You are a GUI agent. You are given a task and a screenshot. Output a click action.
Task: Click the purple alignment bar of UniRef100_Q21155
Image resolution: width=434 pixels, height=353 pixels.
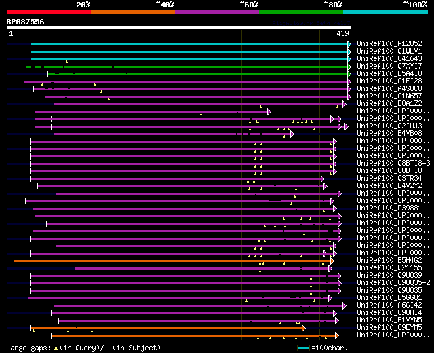tap(202, 269)
